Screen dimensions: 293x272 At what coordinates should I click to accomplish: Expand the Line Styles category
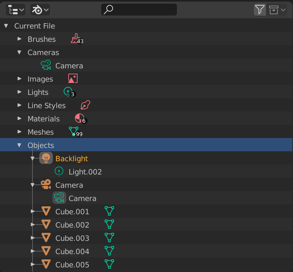[20, 105]
